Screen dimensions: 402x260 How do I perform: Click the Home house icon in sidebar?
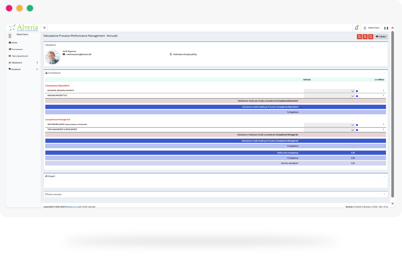(10, 43)
